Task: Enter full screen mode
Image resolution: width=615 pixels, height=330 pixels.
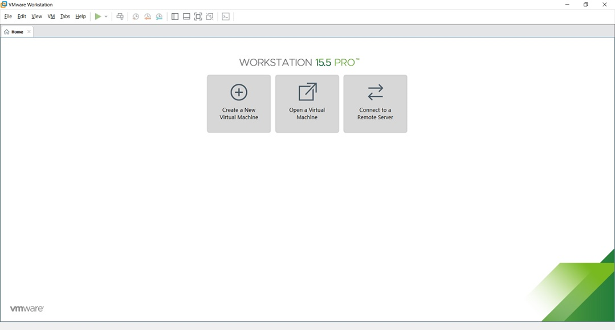Action: tap(197, 16)
